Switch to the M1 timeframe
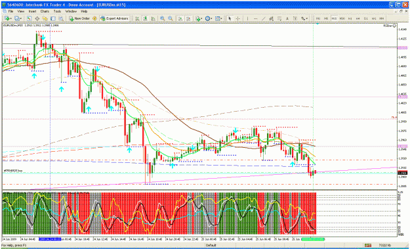Screen dimensions: 410x249 (x=318, y=18)
